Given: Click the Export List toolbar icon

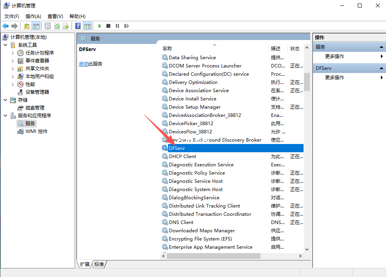Looking at the screenshot, I should (x=66, y=26).
